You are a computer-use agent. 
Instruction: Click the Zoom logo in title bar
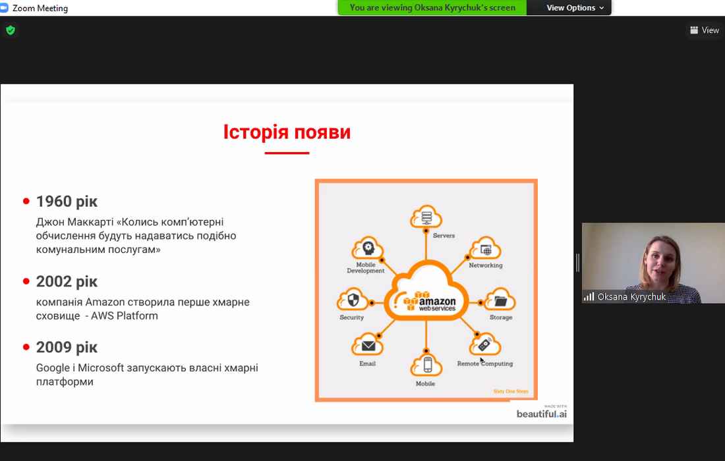click(6, 8)
